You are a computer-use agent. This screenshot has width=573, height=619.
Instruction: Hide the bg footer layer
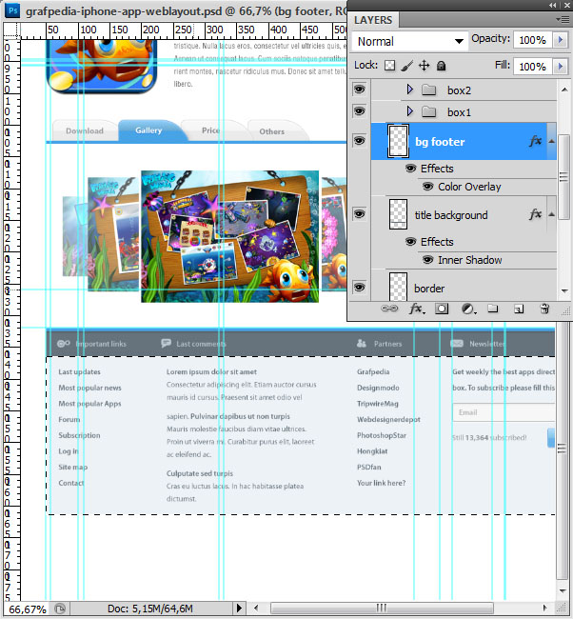click(x=359, y=141)
